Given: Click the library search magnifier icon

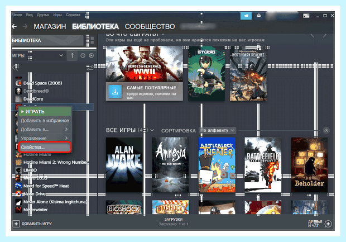Looking at the screenshot, I should (x=15, y=68).
